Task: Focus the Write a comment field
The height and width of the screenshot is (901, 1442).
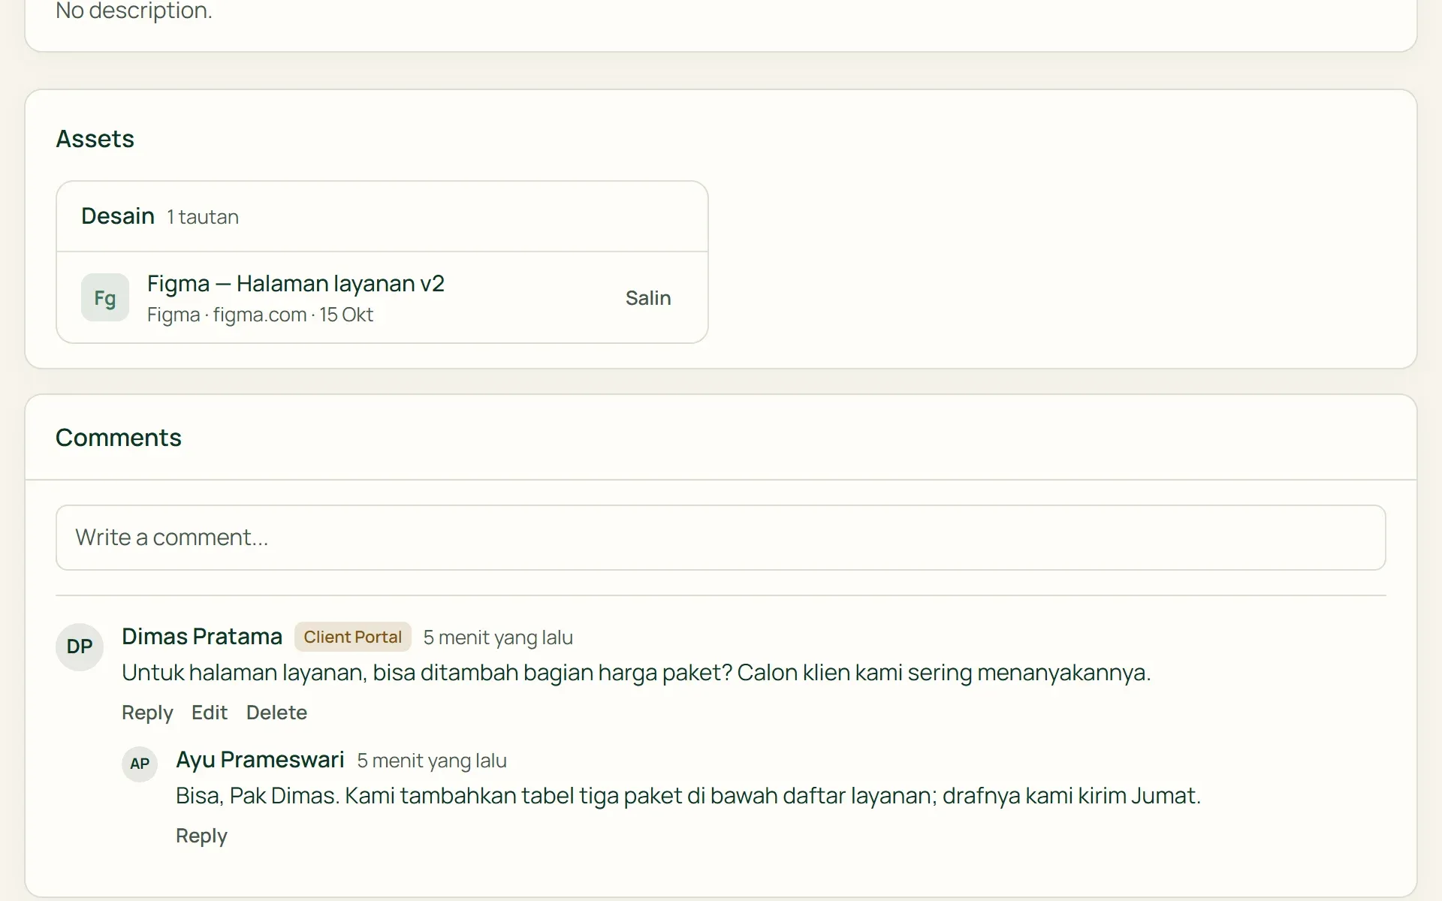Action: pyautogui.click(x=721, y=538)
